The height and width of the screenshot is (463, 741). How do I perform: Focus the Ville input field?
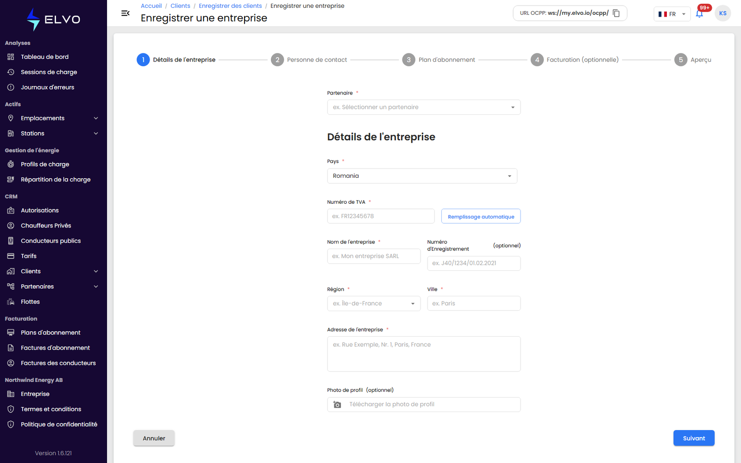coord(474,304)
